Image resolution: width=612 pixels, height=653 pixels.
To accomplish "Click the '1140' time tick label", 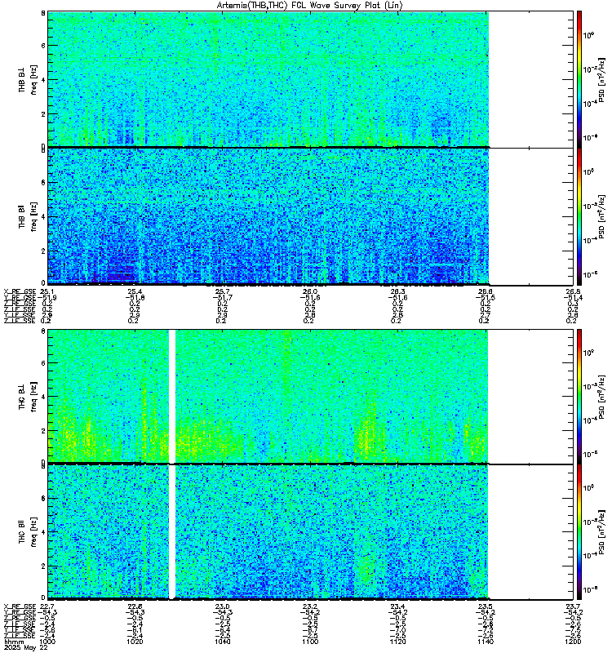I will [x=486, y=642].
